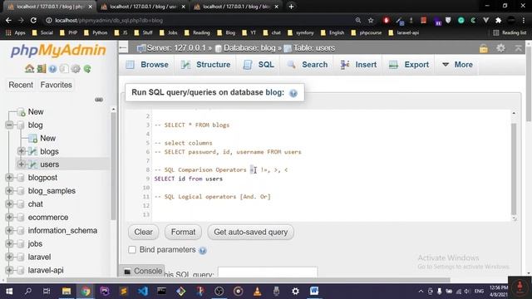532x299 pixels.
Task: Open the Search tab
Action: point(308,65)
